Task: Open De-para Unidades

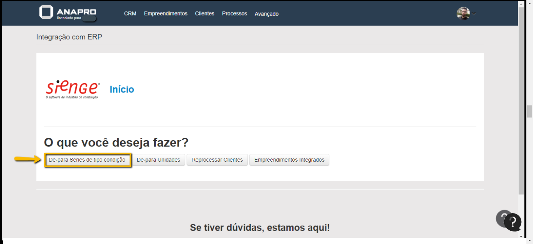Action: (x=158, y=160)
